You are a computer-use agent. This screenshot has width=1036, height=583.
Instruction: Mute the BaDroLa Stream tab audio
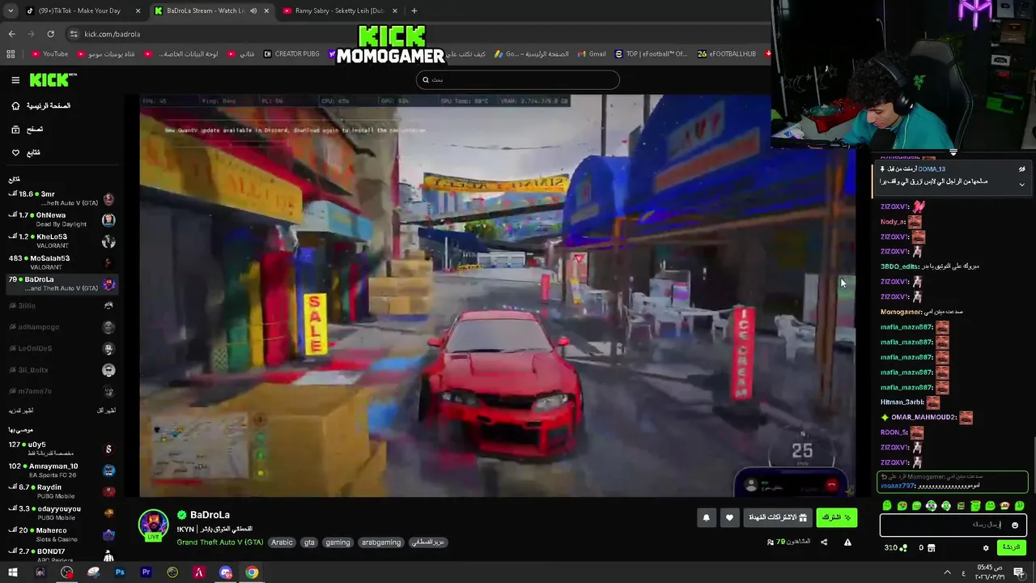[x=253, y=11]
